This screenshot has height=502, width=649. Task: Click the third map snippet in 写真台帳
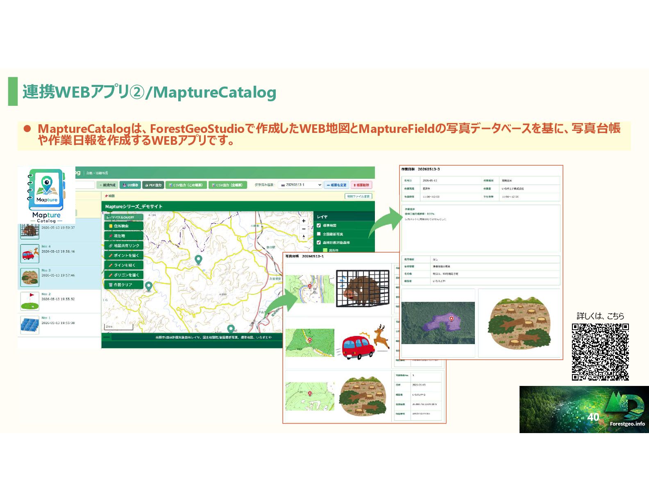click(310, 397)
